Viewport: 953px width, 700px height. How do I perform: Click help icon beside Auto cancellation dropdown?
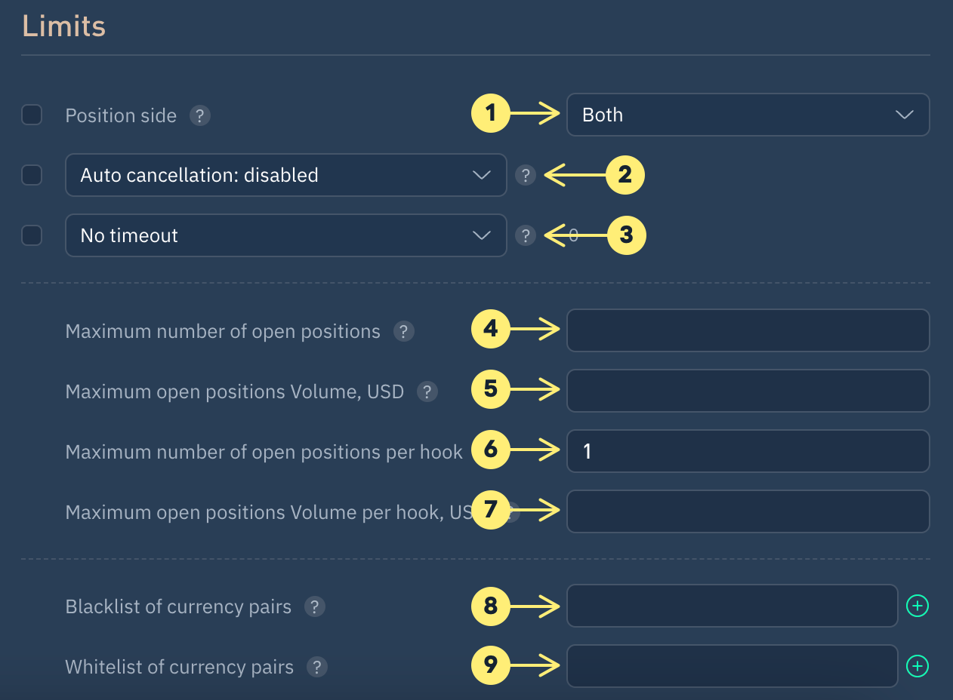[526, 175]
